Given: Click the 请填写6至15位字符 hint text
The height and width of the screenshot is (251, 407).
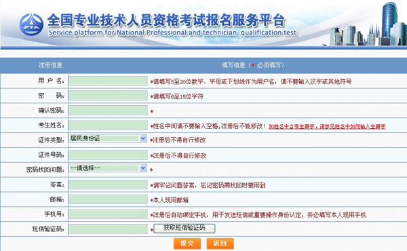Looking at the screenshot, I should [177, 96].
